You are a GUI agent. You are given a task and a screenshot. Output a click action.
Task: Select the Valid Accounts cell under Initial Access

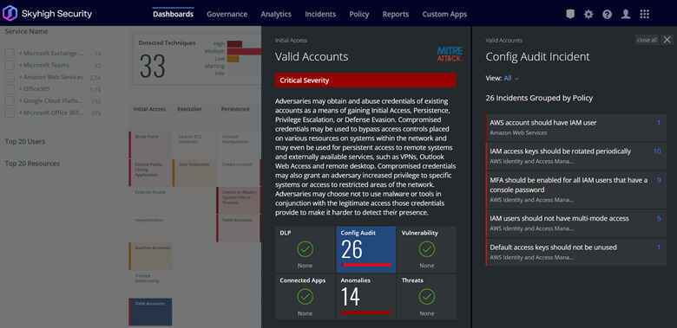[150, 312]
